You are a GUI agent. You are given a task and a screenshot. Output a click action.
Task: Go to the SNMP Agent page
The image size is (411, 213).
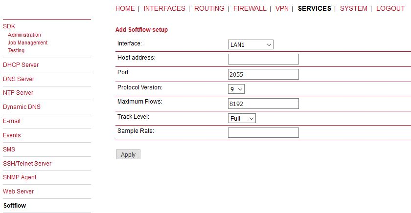click(20, 177)
